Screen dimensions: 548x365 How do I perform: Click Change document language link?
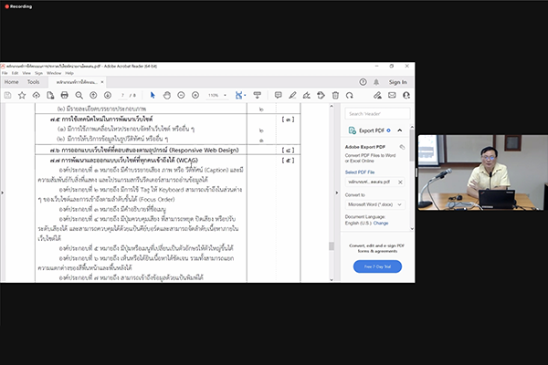pos(381,223)
